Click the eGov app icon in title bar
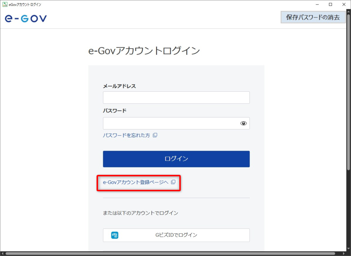This screenshot has height=256, width=351. (5, 4)
